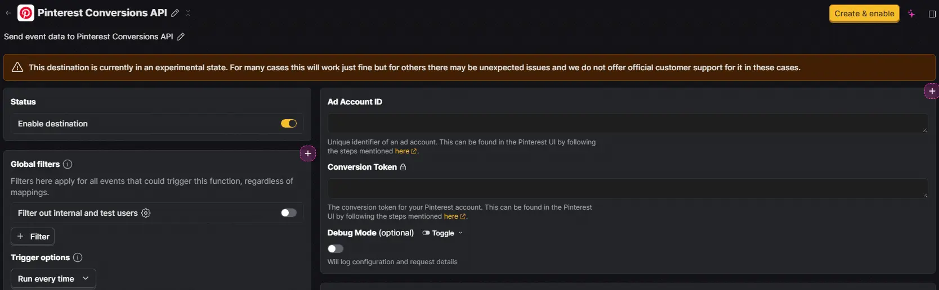Open the AI sparkle assistant icon

[911, 13]
